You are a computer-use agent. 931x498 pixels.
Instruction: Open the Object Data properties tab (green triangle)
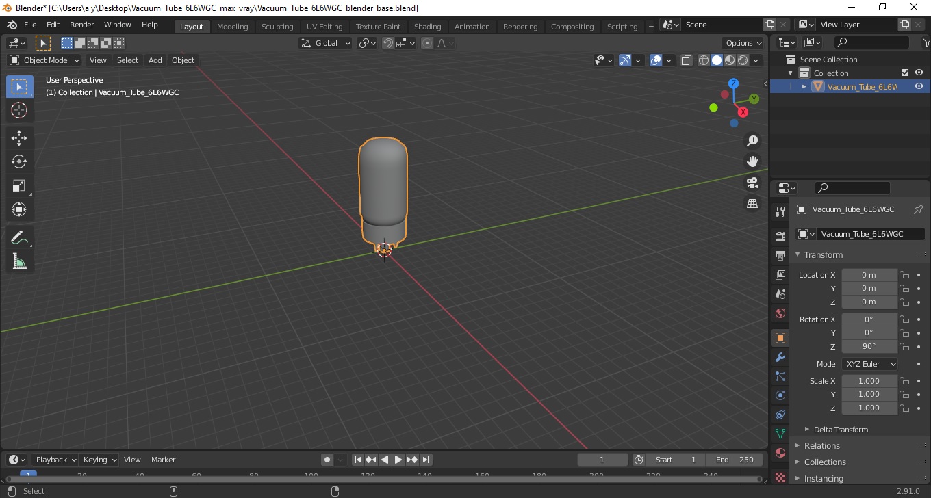pyautogui.click(x=780, y=434)
